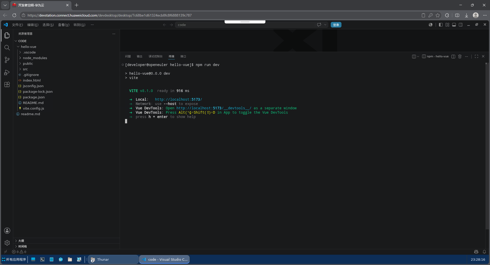This screenshot has width=490, height=265.
Task: Open the 编辑(E) menu
Action: coord(33,25)
